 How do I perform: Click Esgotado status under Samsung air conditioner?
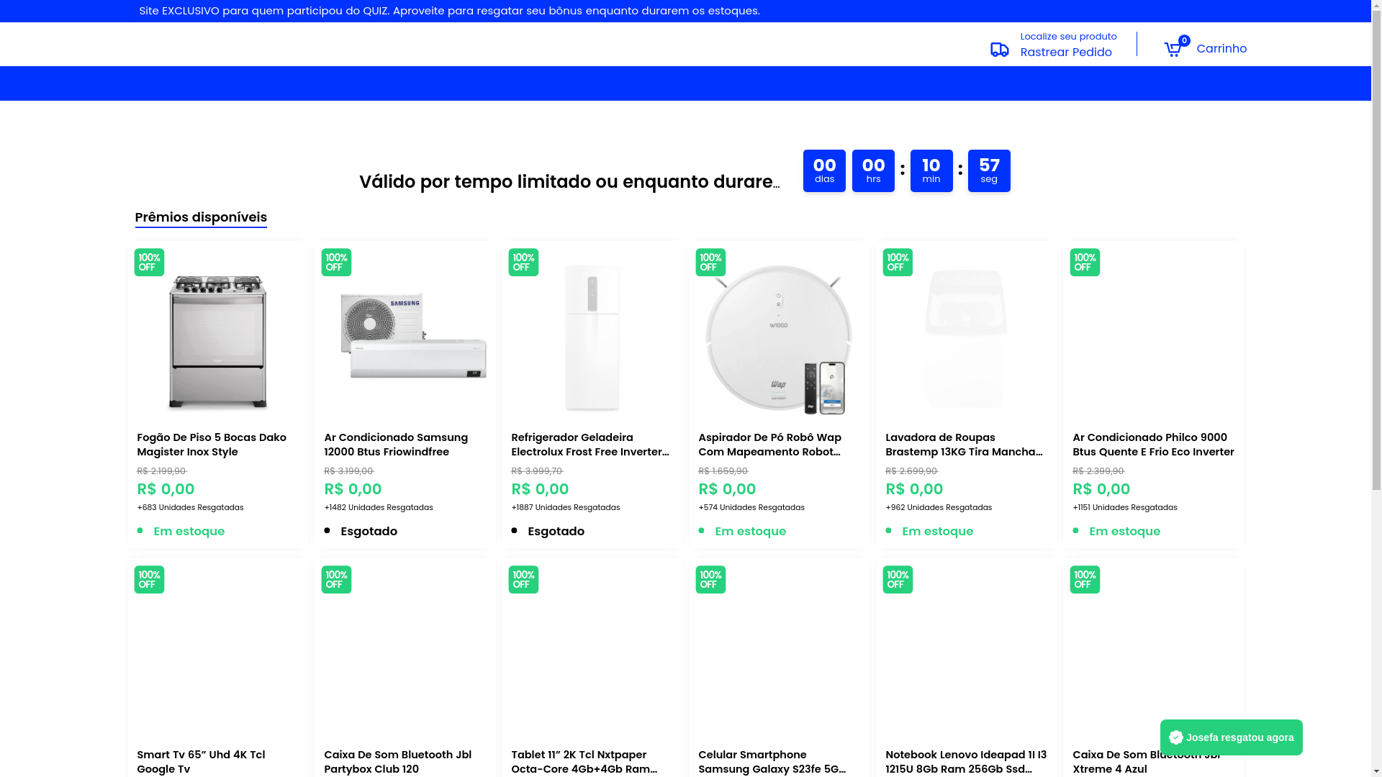[x=369, y=531]
